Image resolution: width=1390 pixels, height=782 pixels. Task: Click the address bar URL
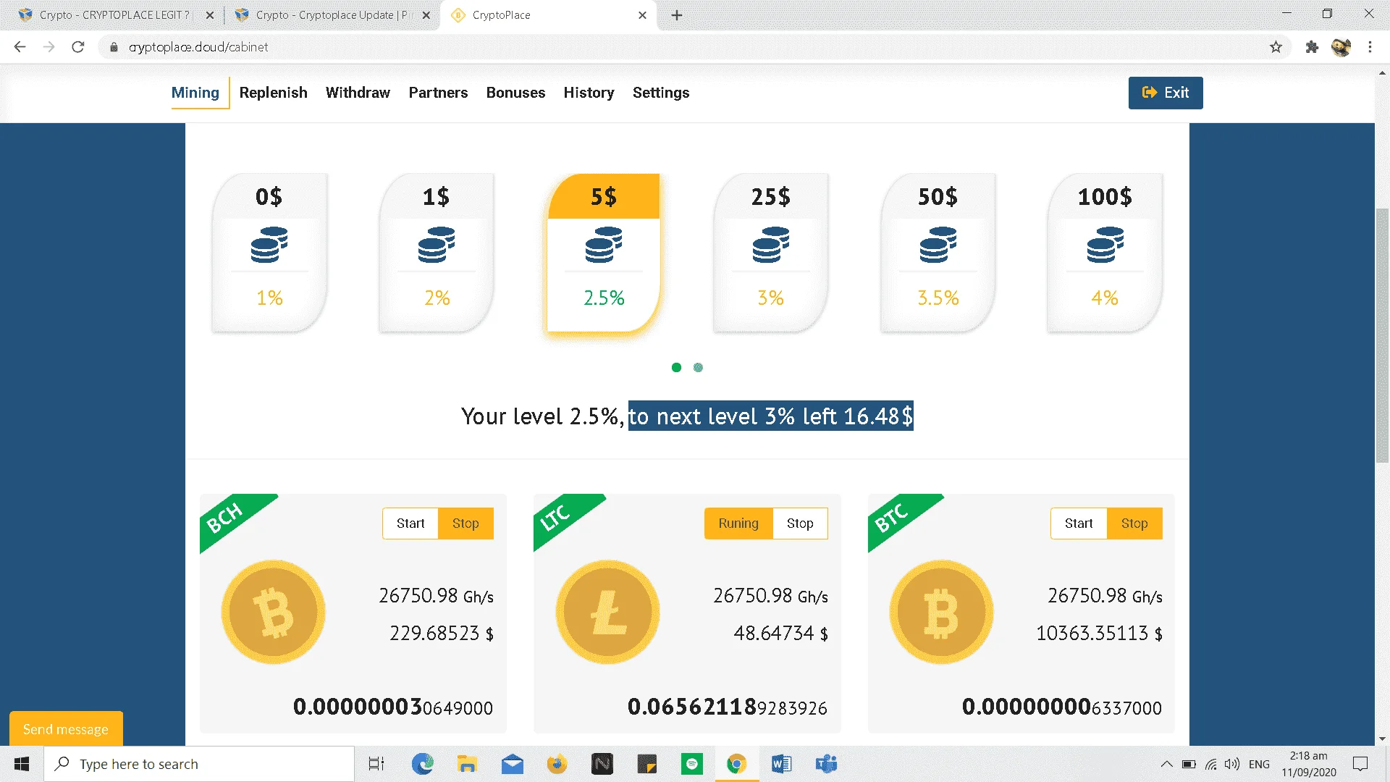198,47
